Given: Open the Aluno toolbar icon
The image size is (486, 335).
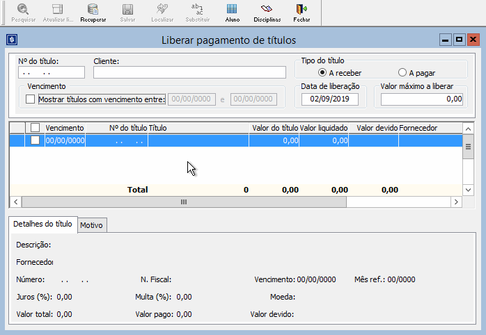Looking at the screenshot, I should click(x=232, y=10).
